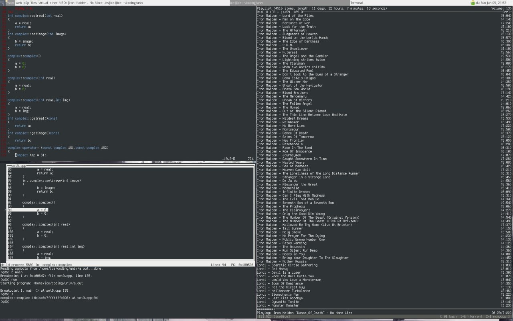Click the layout icon before the main tag
This screenshot has height=321, width=513.
click(x=3, y=3)
